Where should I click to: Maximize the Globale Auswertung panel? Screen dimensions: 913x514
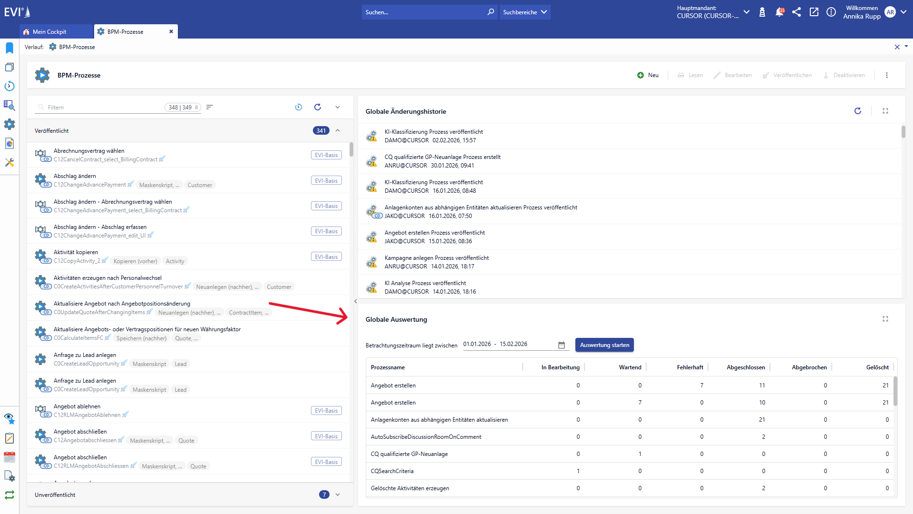click(x=885, y=319)
